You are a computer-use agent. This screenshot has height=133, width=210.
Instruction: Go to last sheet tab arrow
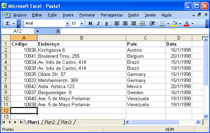point(21,122)
